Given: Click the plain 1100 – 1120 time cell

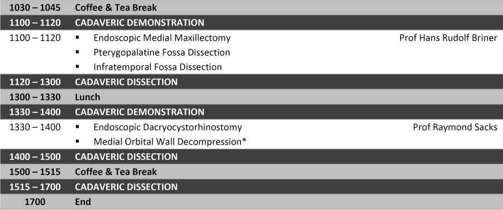Looking at the screenshot, I should [35, 38].
